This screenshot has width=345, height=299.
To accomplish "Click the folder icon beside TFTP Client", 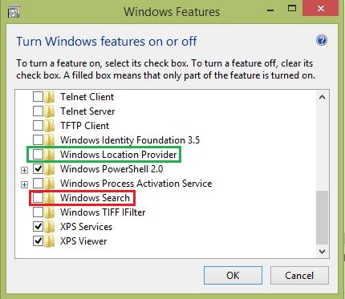I will click(x=50, y=126).
